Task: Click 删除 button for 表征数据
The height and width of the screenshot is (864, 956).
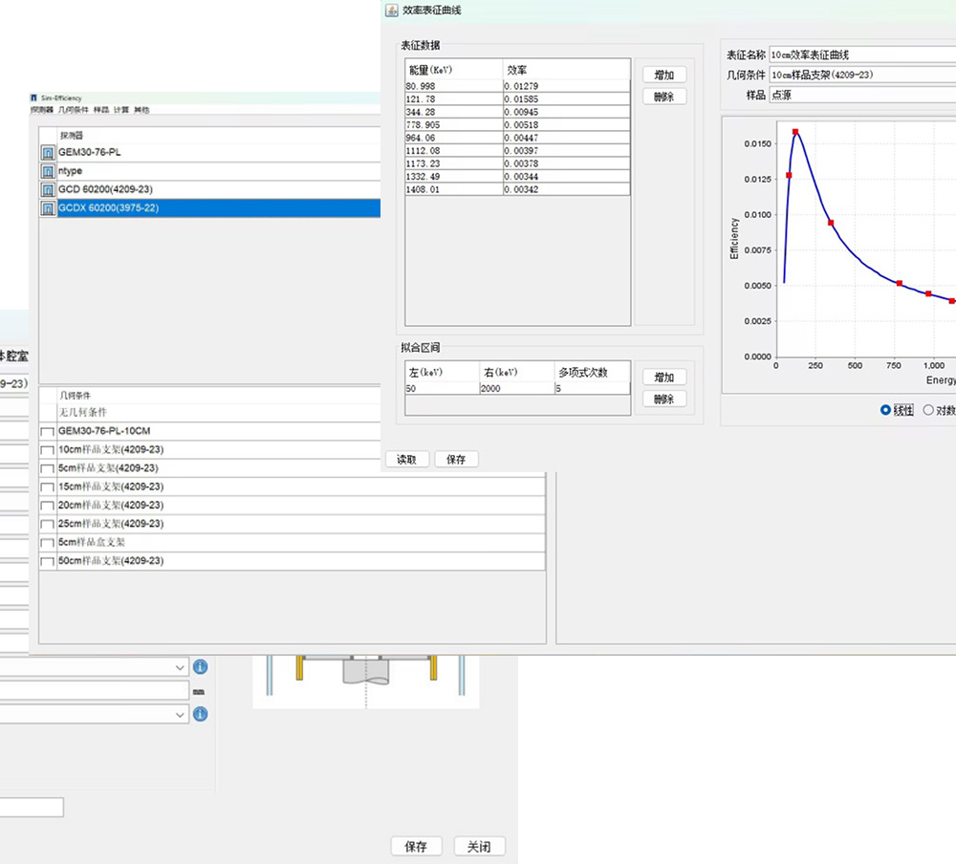Action: pos(664,97)
